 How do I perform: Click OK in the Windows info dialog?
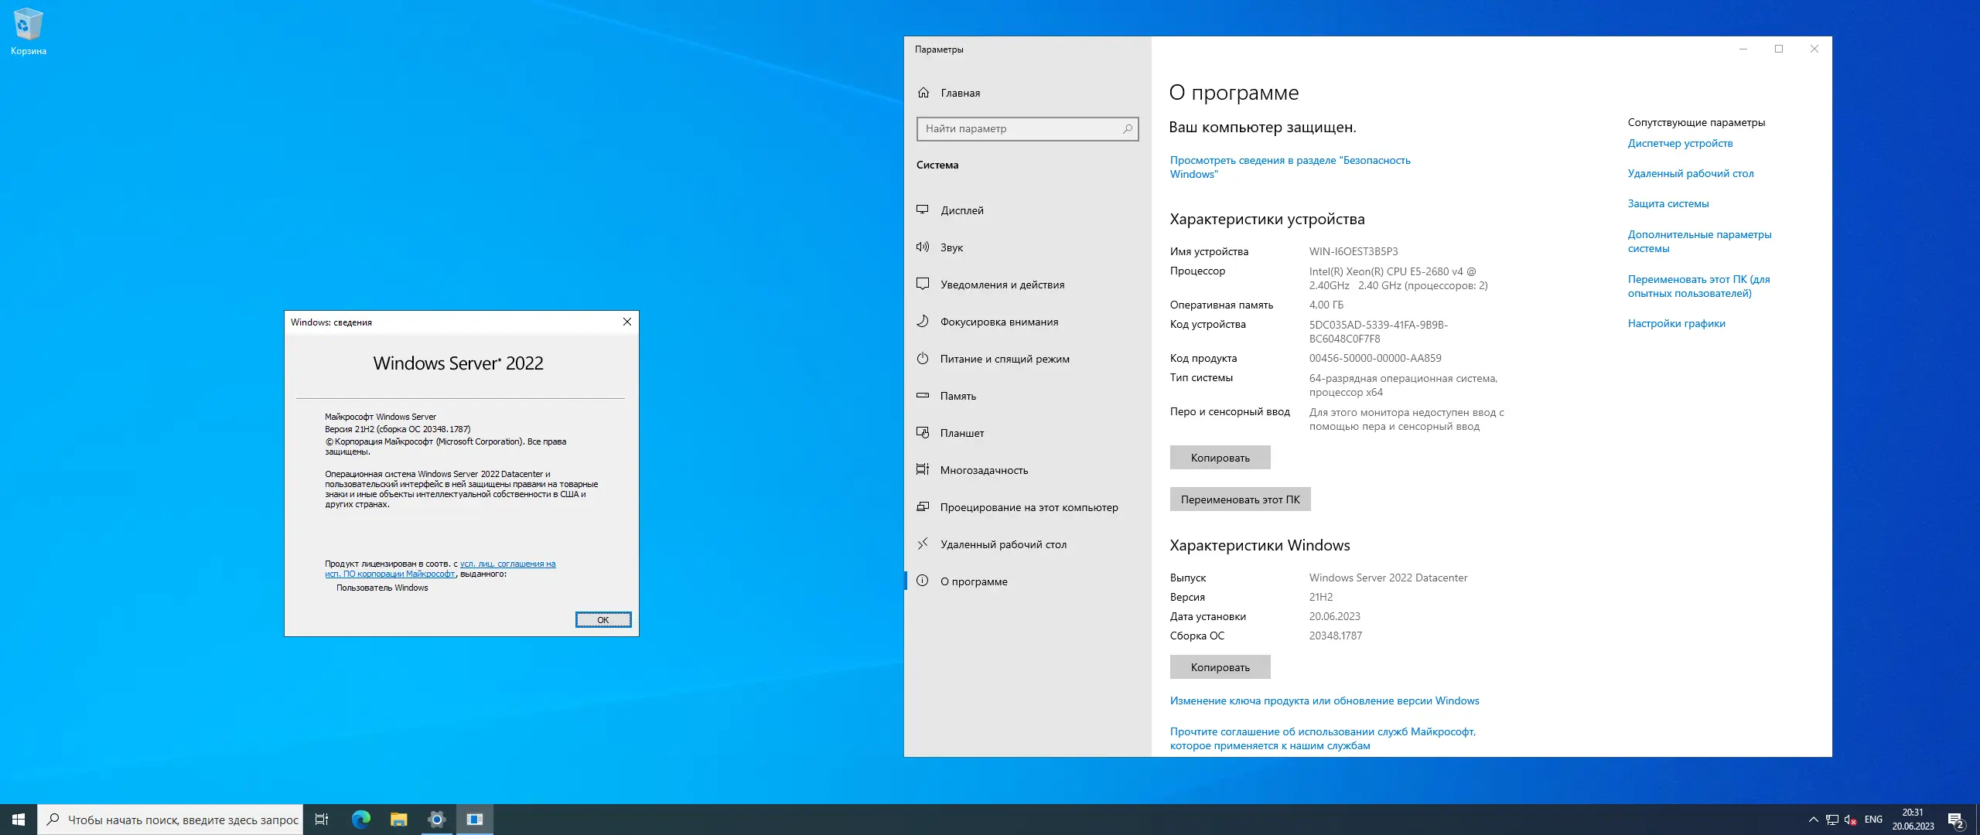[603, 619]
